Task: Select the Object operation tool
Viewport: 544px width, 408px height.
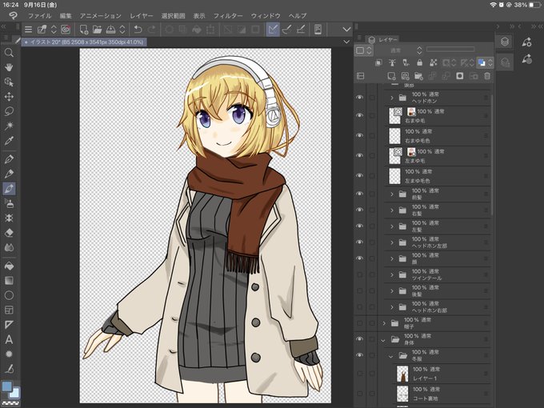Action: pyautogui.click(x=9, y=82)
